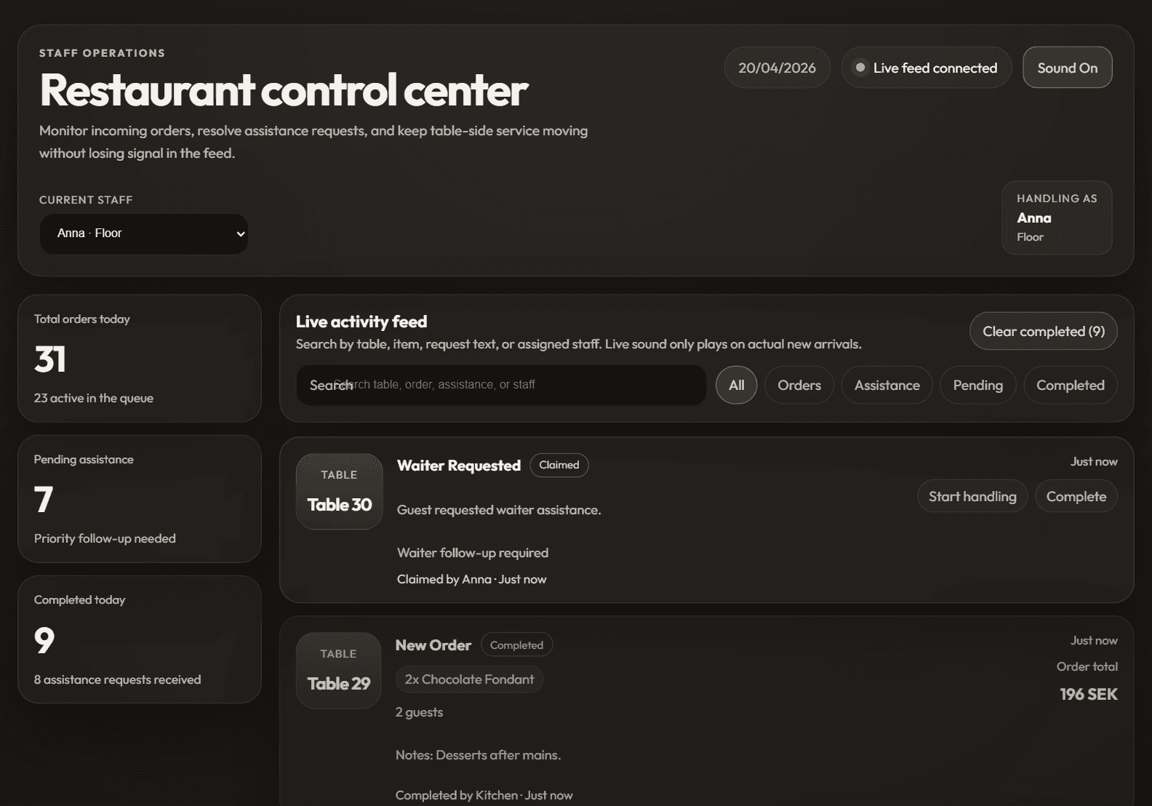The height and width of the screenshot is (806, 1152).
Task: Switch to the Pending filter
Action: (977, 385)
